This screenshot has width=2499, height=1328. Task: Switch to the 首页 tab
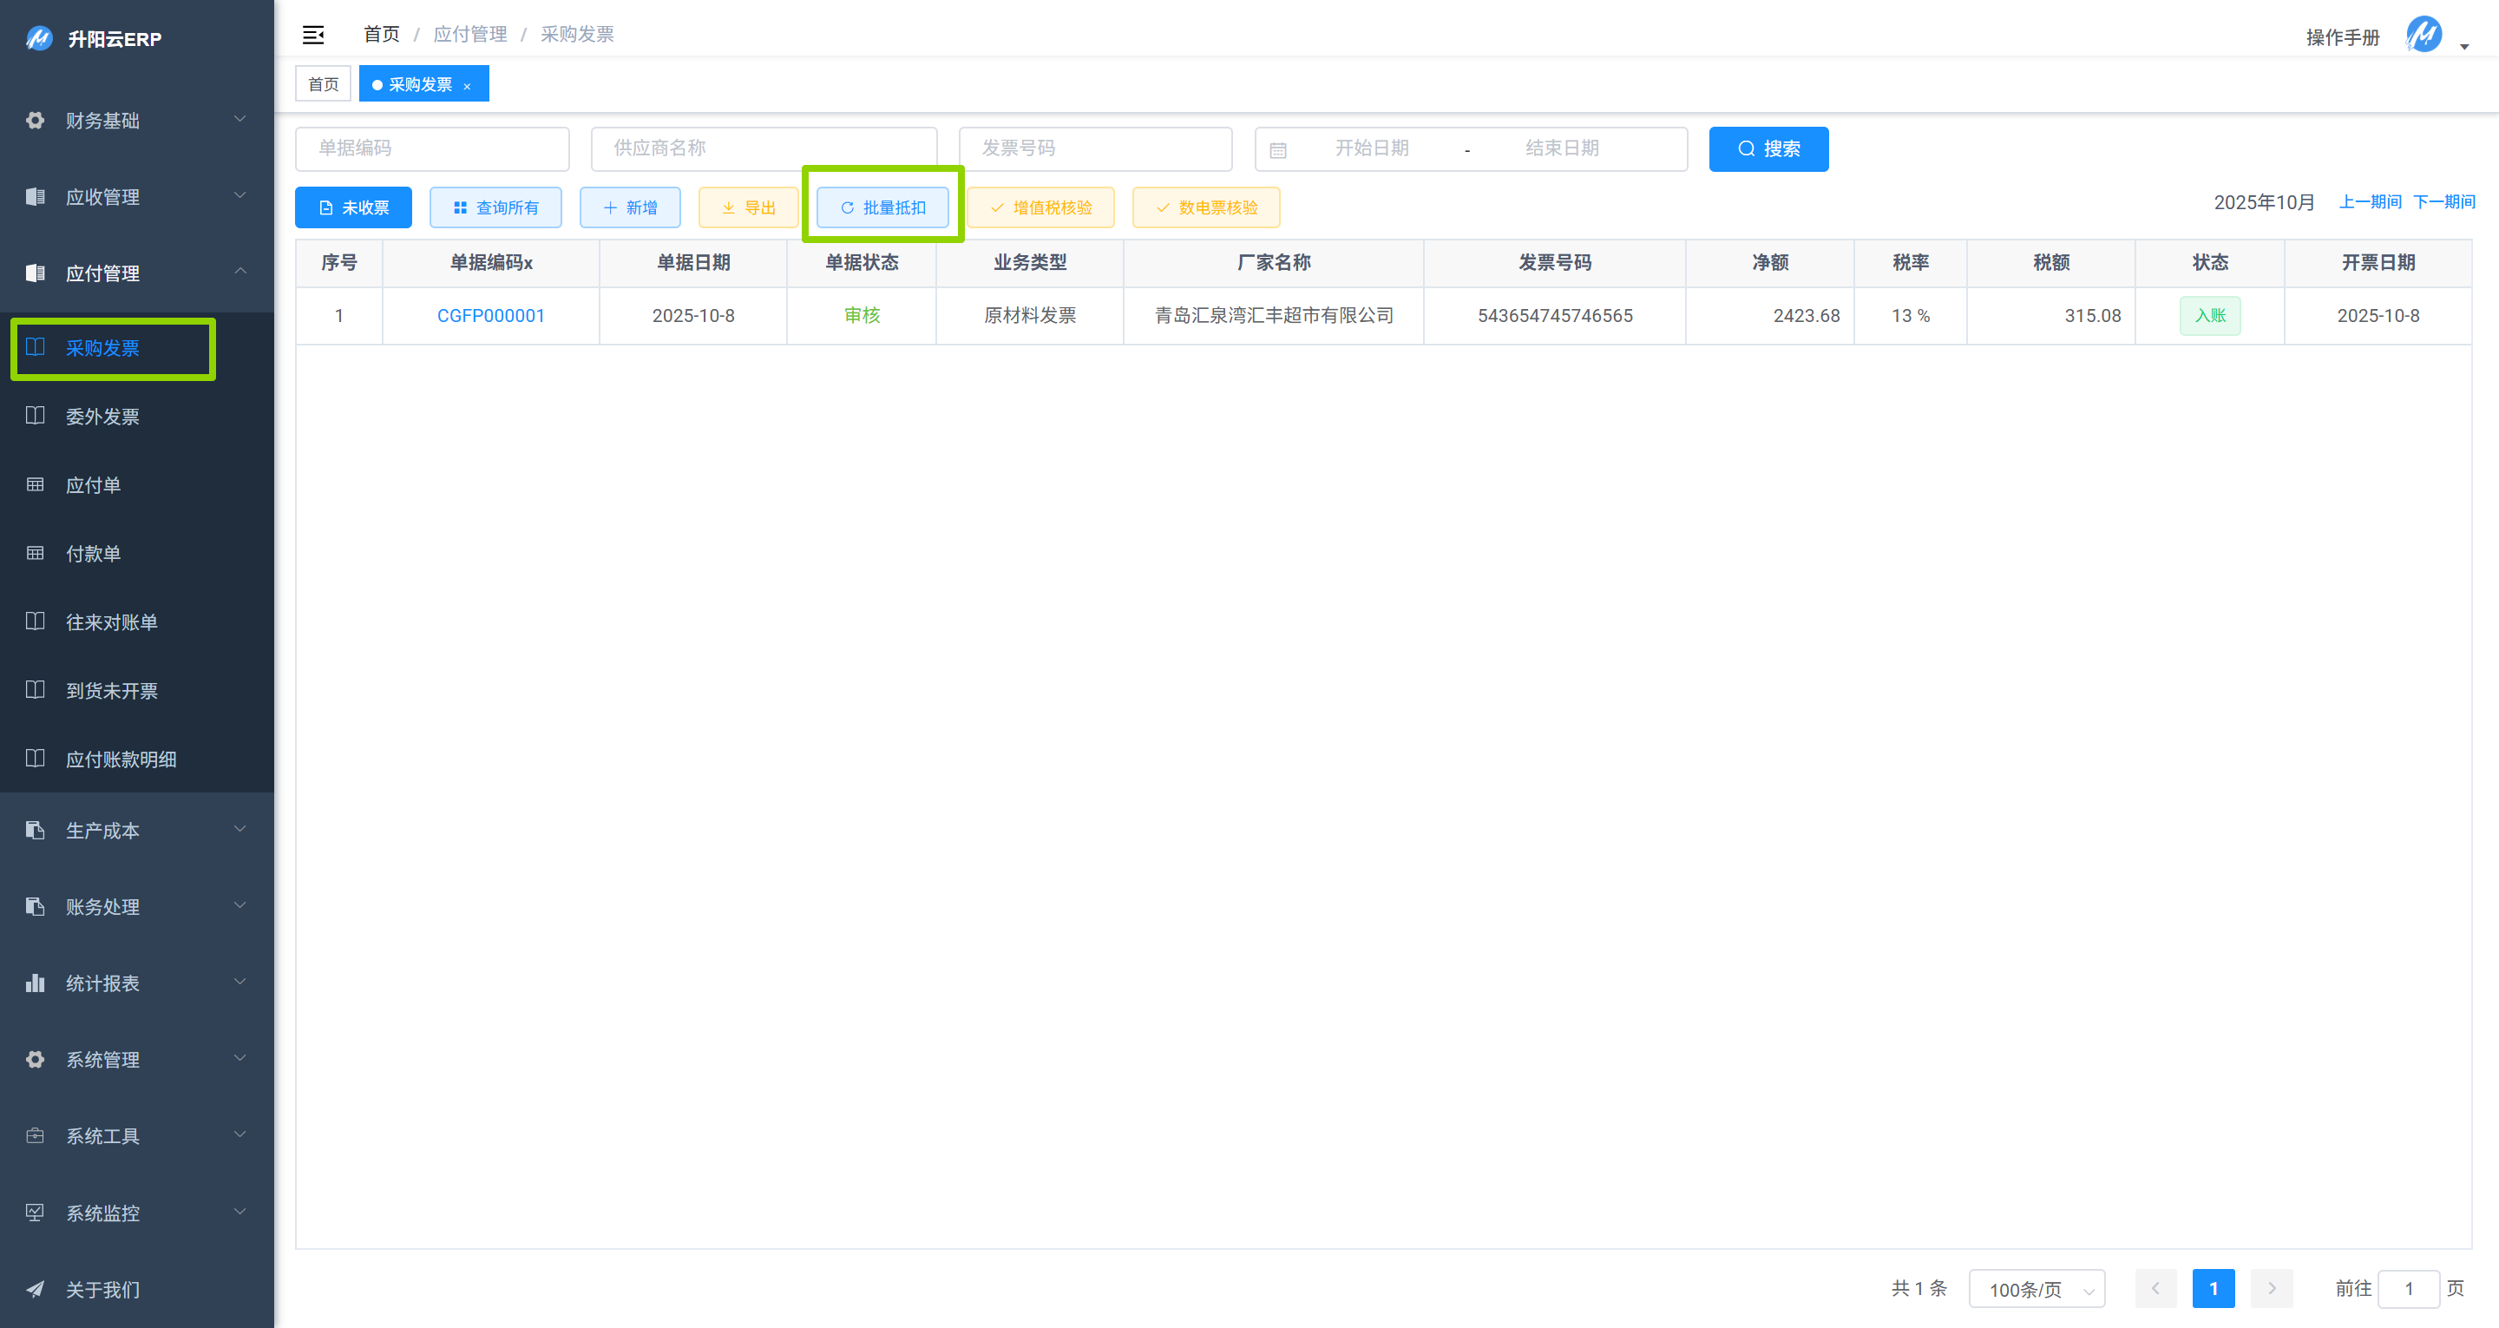pyautogui.click(x=322, y=83)
